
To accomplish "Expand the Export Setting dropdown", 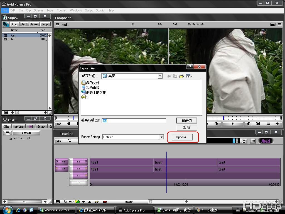I will point(161,137).
